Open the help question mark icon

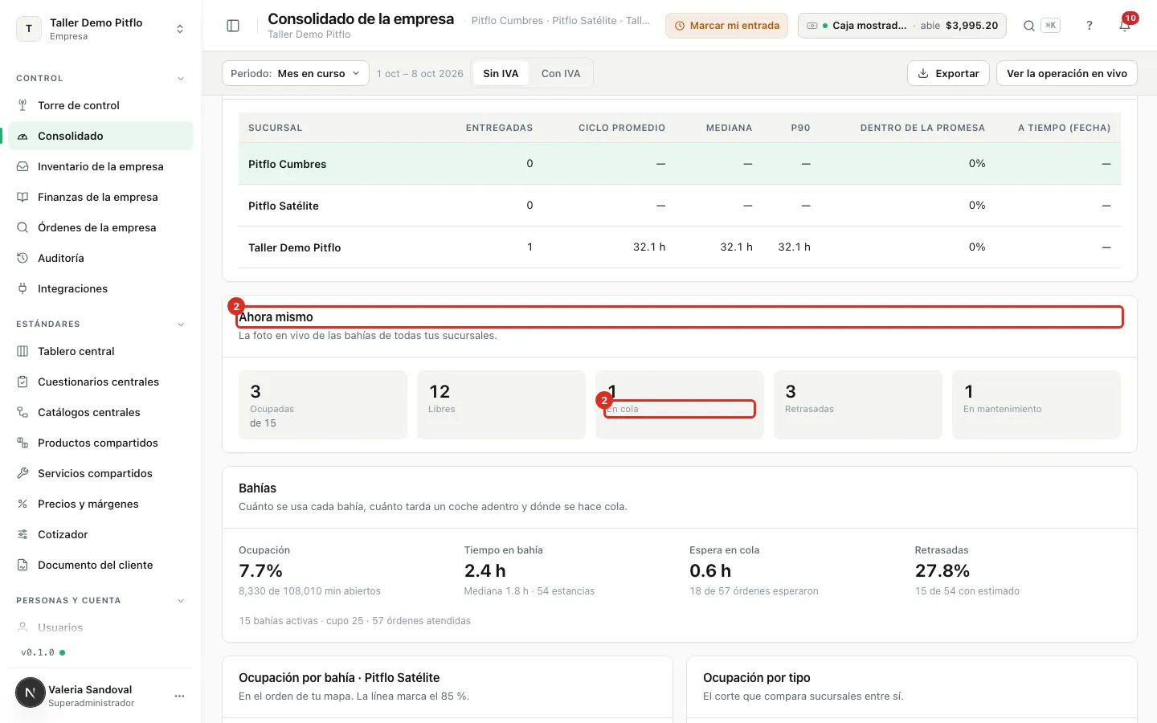click(1090, 26)
